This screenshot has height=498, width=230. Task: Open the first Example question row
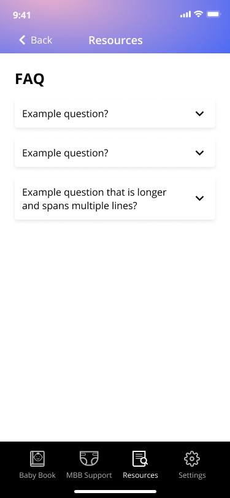115,113
